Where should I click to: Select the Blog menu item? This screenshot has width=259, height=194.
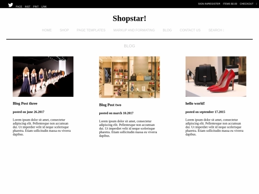(x=167, y=30)
